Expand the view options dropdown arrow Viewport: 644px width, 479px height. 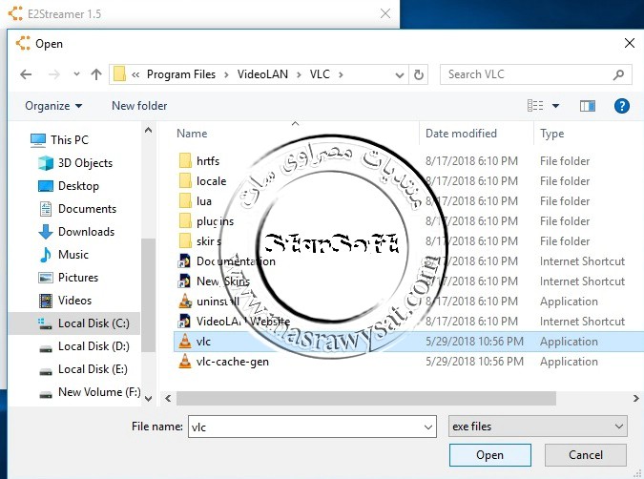[x=555, y=106]
